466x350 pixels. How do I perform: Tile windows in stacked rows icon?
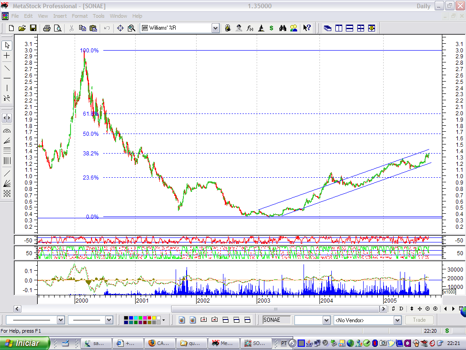(x=349, y=28)
